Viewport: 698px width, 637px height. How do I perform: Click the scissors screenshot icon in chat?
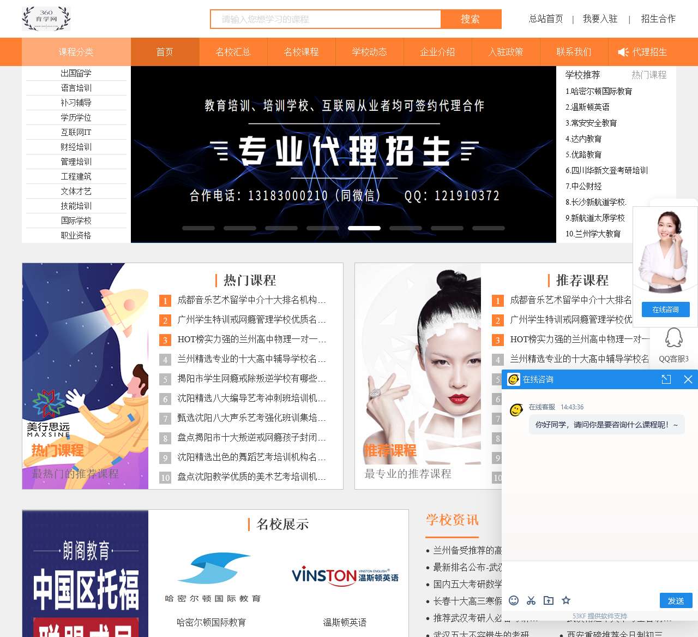tap(531, 600)
